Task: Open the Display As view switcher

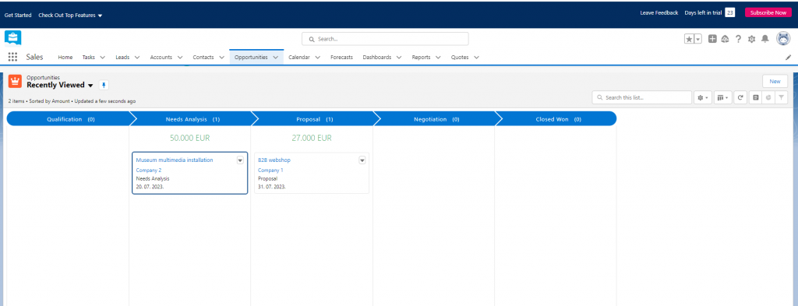Action: pyautogui.click(x=722, y=97)
